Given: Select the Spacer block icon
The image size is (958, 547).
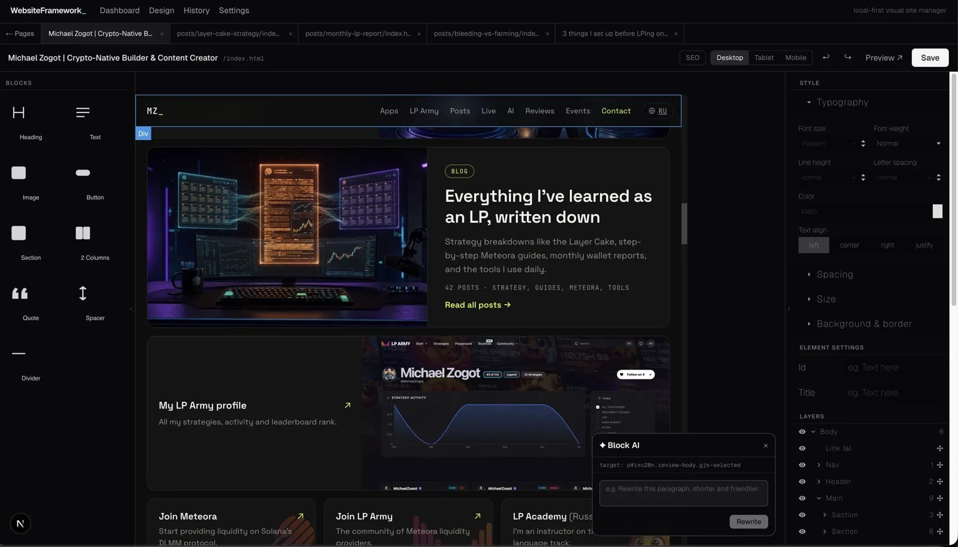Looking at the screenshot, I should [x=83, y=293].
